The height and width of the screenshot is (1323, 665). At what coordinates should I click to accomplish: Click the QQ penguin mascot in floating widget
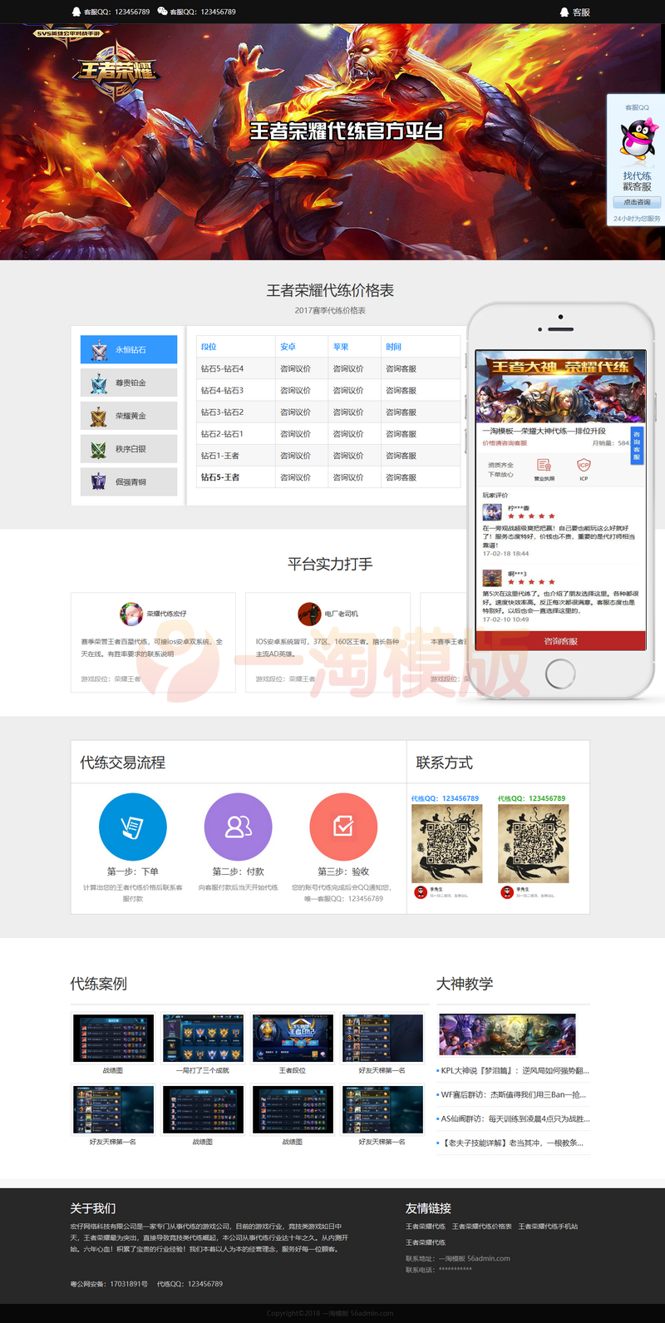click(638, 139)
